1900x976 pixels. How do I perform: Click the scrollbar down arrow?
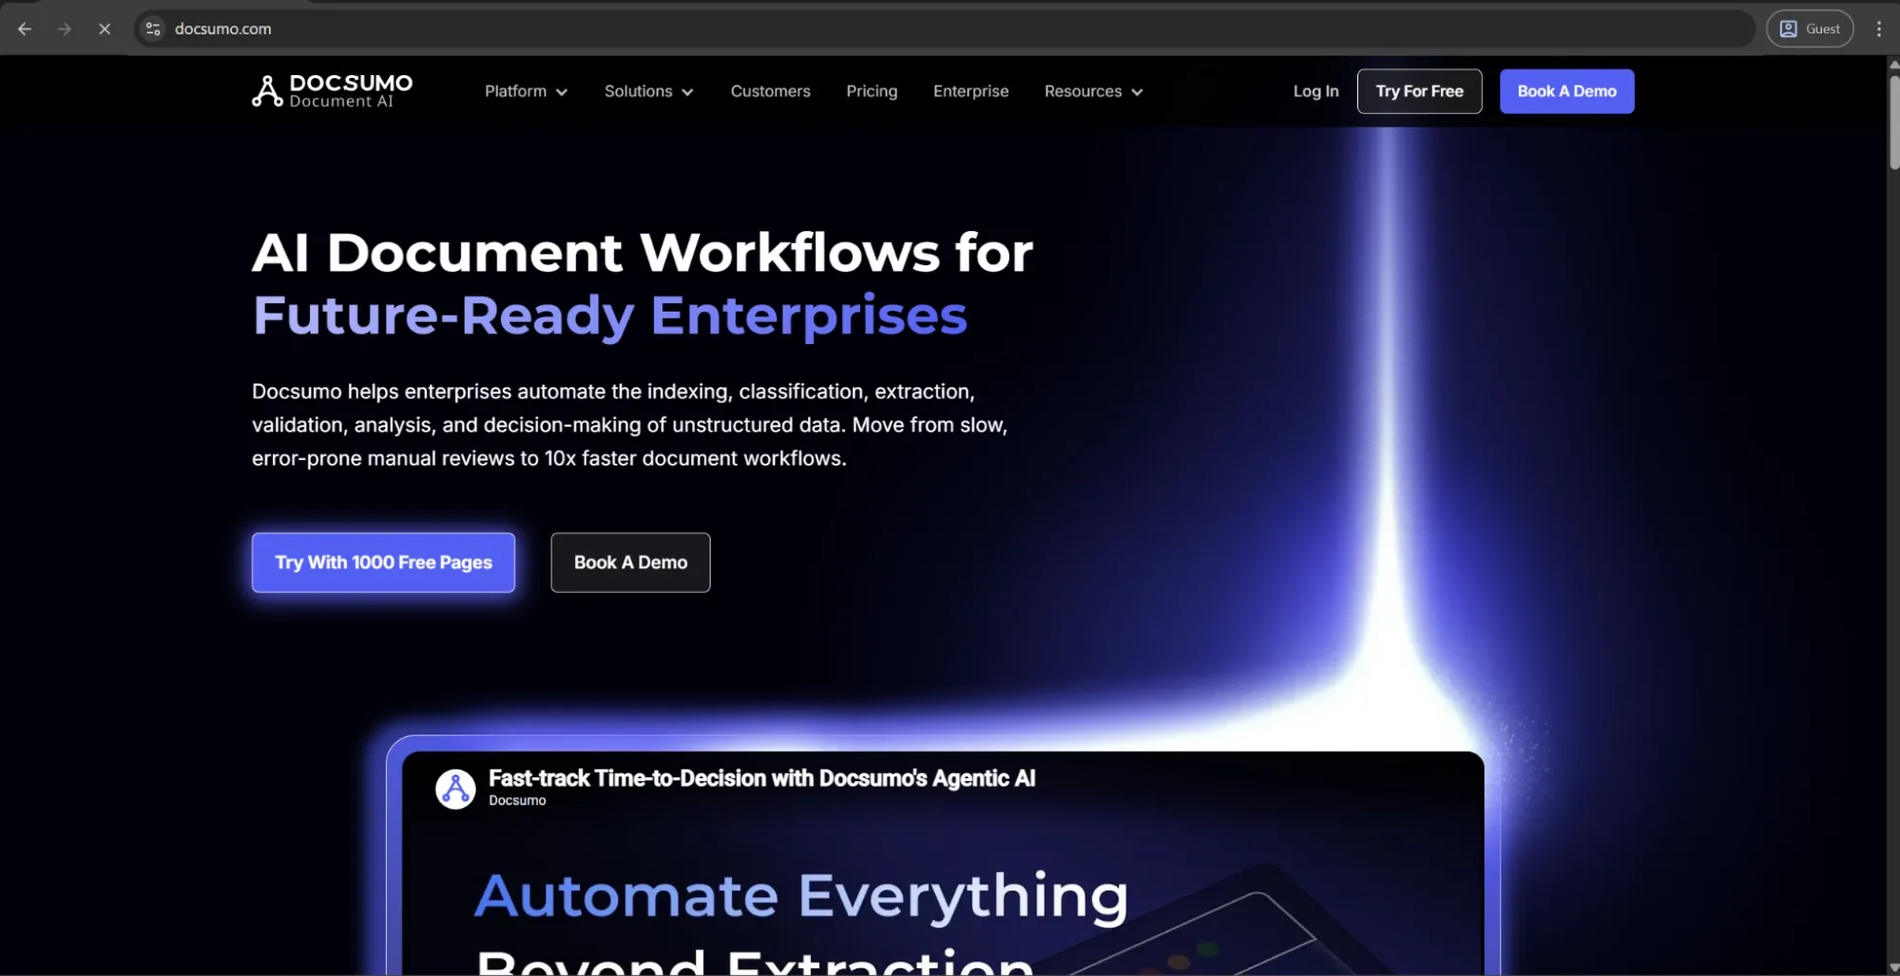pyautogui.click(x=1892, y=968)
